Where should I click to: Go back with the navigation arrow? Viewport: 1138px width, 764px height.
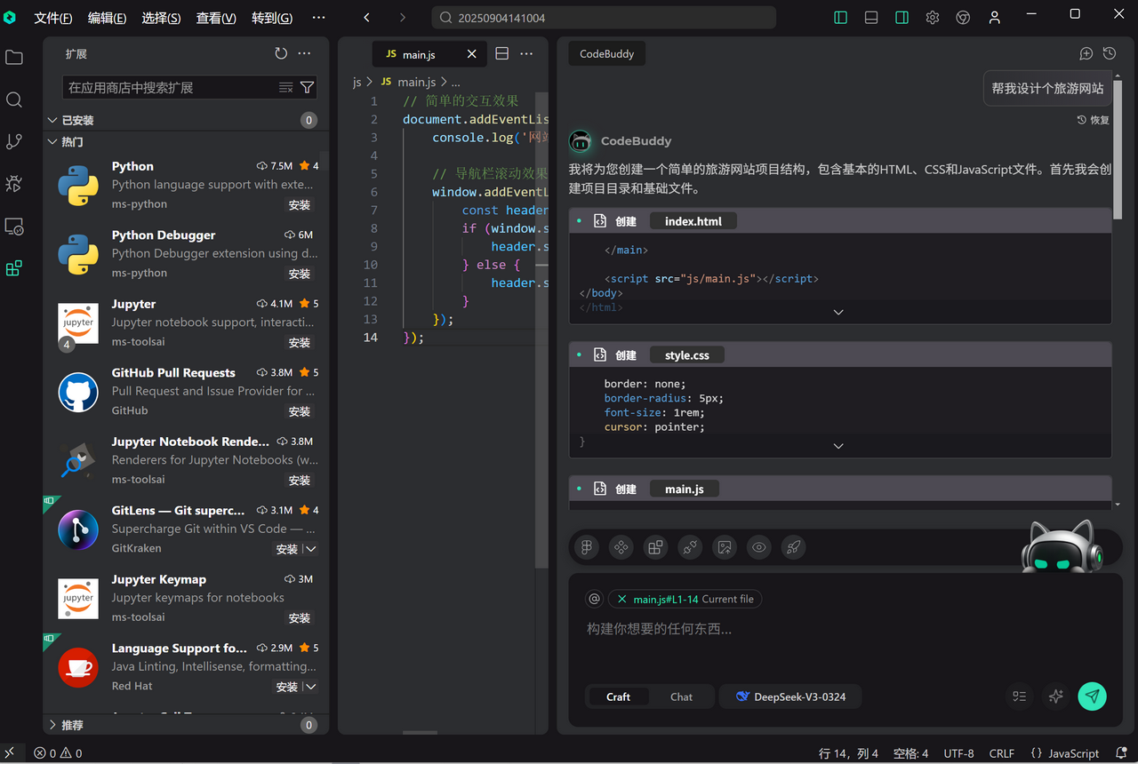point(367,18)
